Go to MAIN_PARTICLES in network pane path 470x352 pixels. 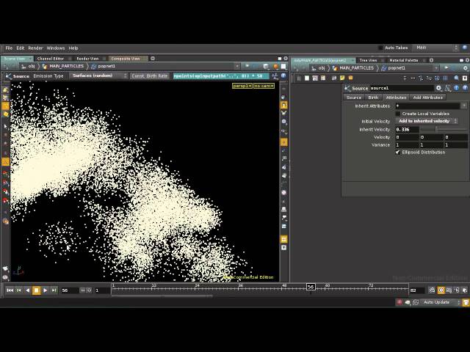pyautogui.click(x=356, y=68)
